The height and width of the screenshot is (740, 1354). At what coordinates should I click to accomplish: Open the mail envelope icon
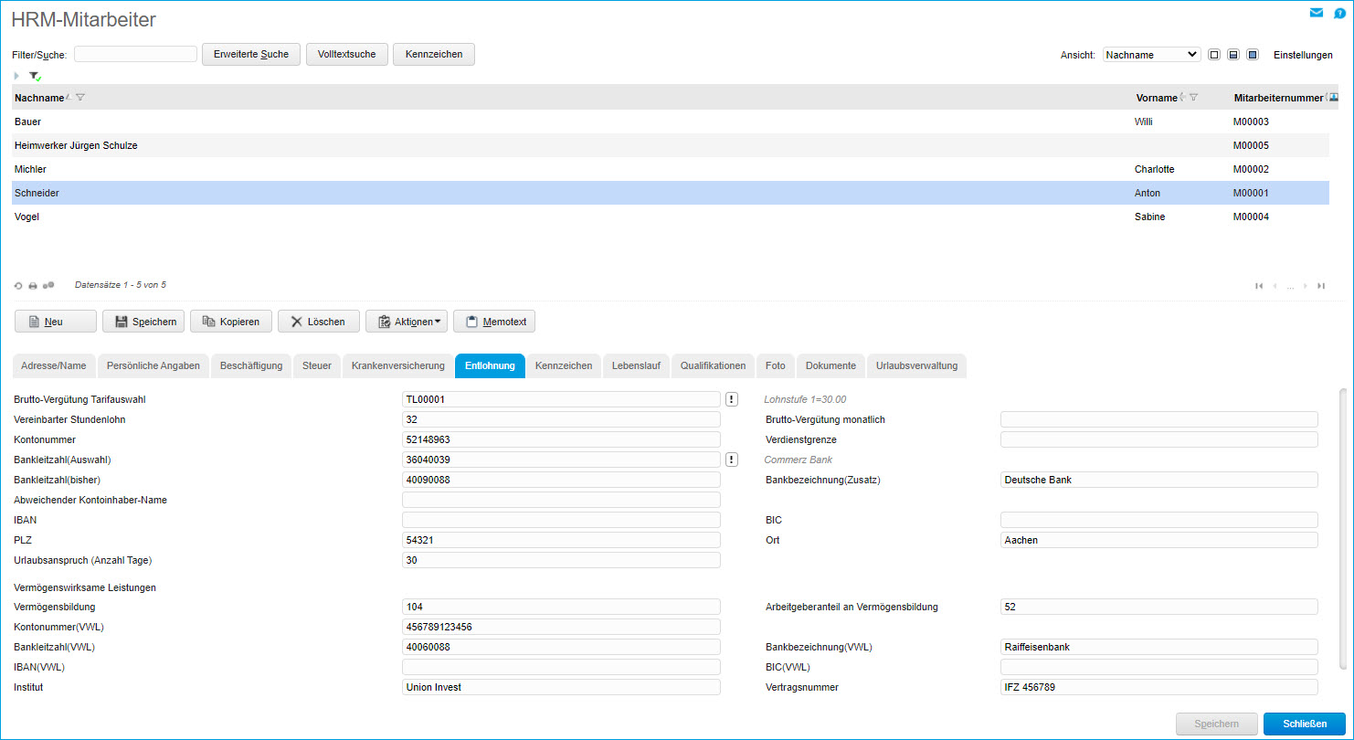pos(1317,13)
